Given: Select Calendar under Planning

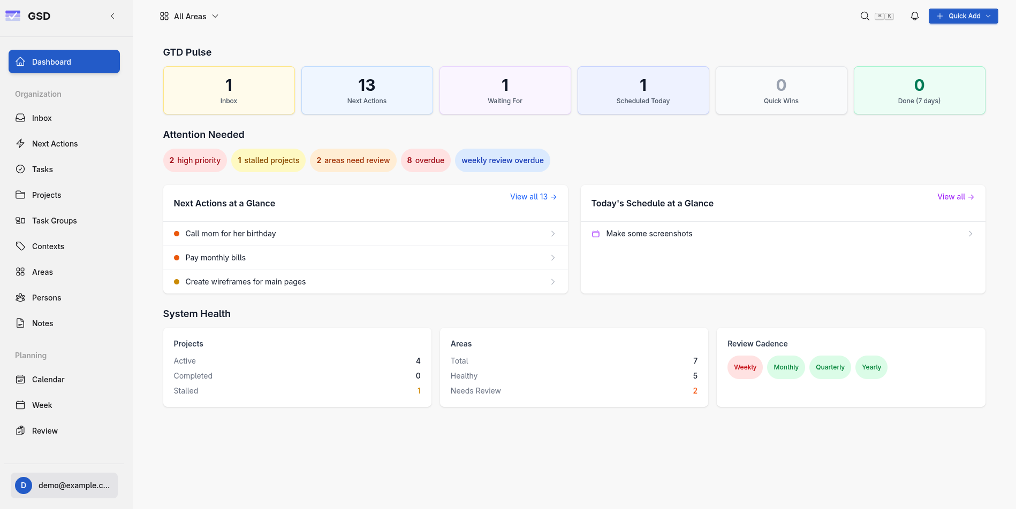Looking at the screenshot, I should click(x=48, y=379).
